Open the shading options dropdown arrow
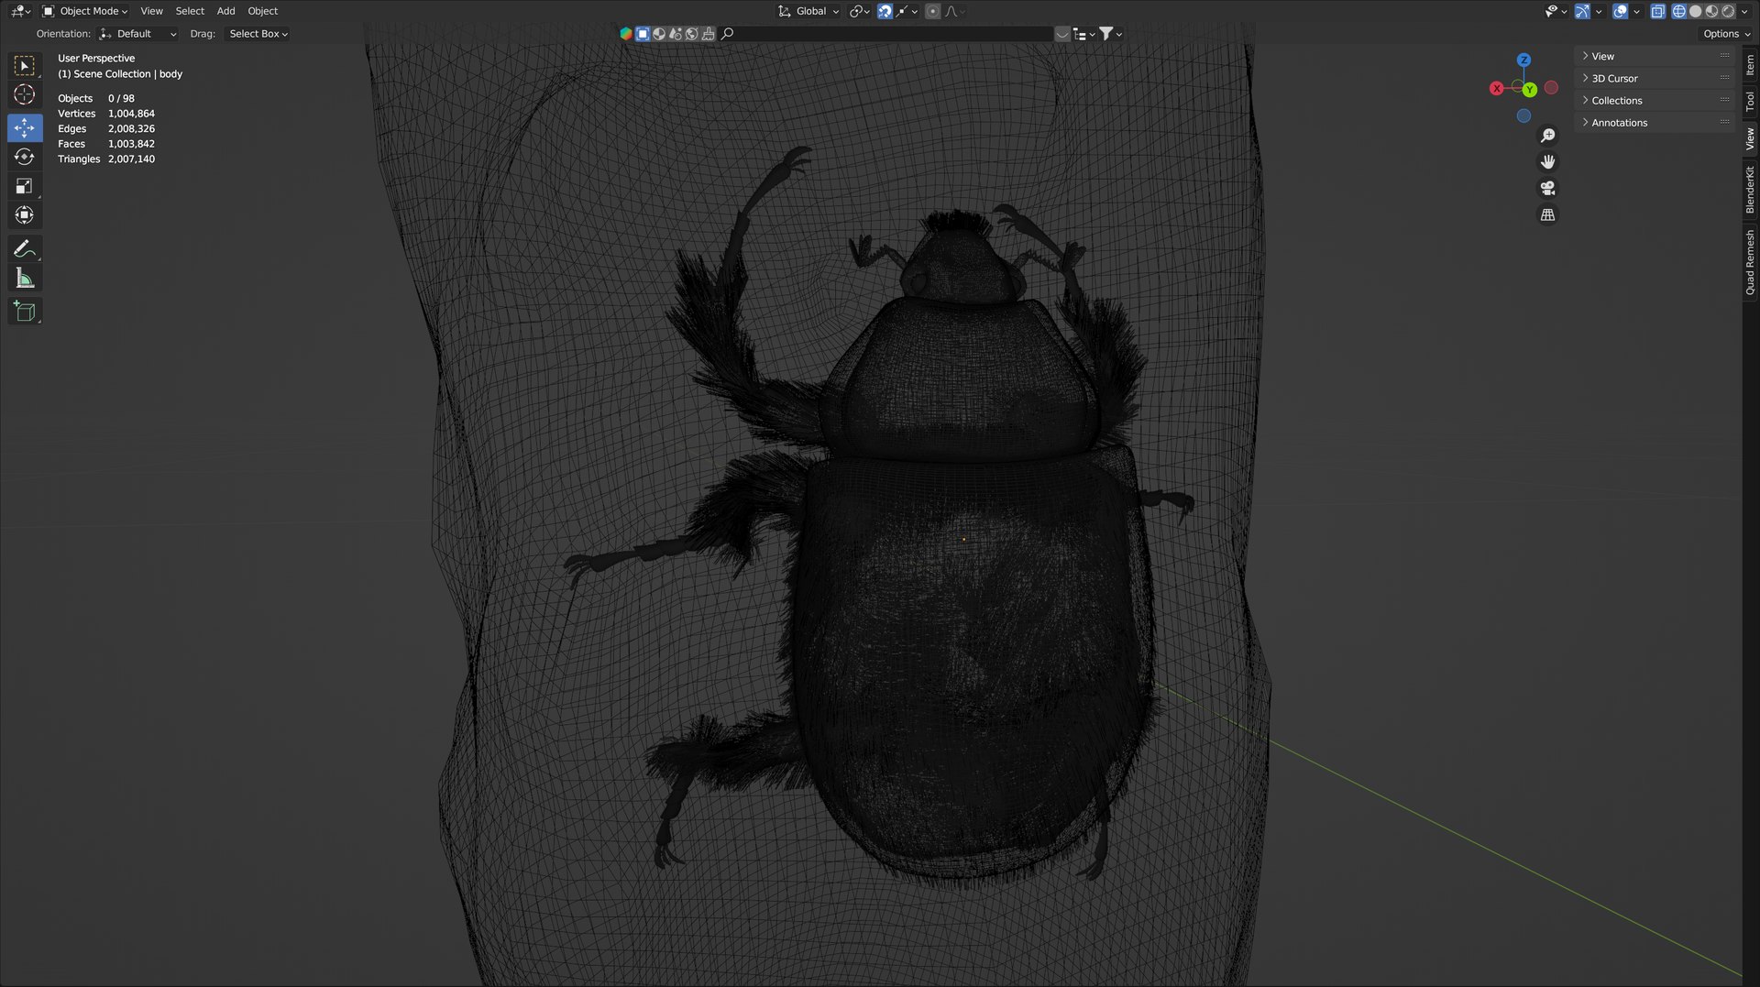The height and width of the screenshot is (987, 1760). pyautogui.click(x=1744, y=11)
